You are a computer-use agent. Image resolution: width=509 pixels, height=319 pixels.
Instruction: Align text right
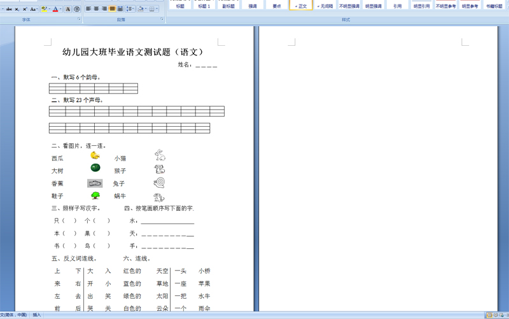[x=104, y=9]
